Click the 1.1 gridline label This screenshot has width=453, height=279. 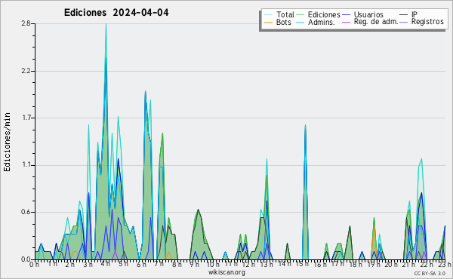27,165
